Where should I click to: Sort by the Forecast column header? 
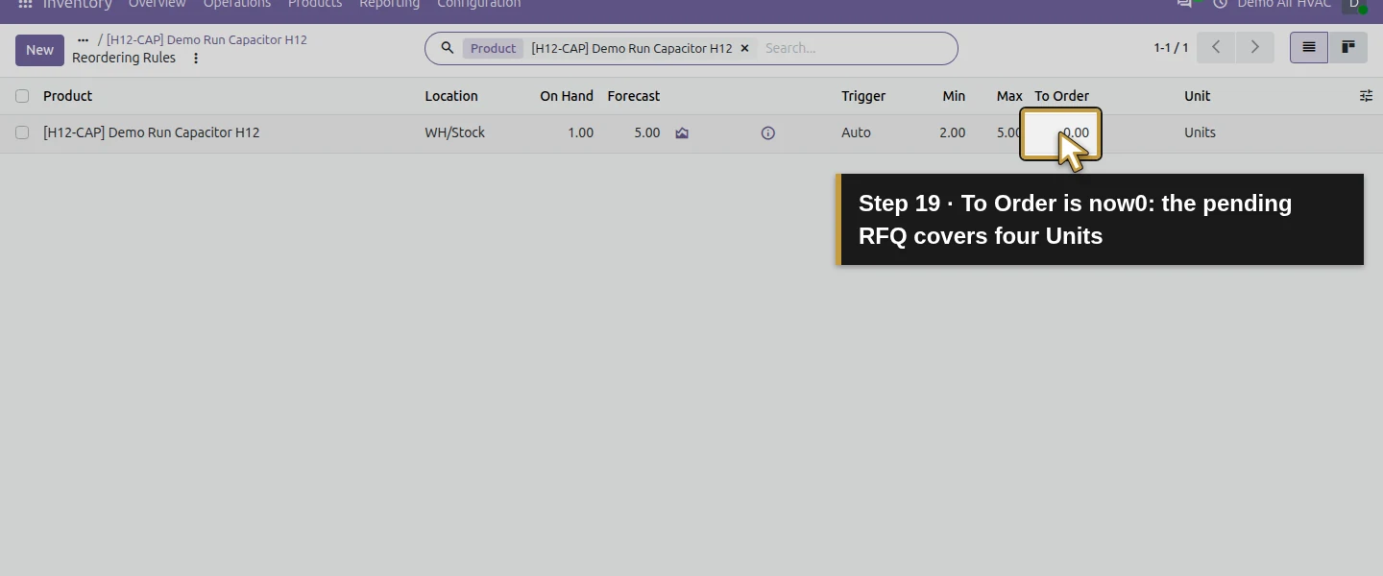click(x=634, y=96)
